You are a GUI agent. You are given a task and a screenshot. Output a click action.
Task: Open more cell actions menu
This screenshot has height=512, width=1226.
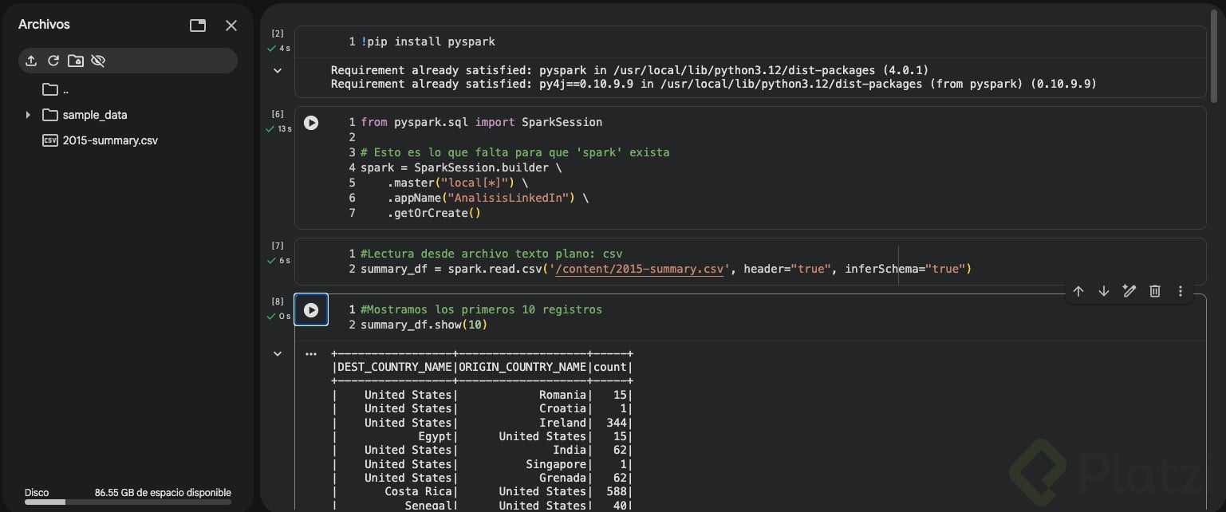[x=1181, y=291]
